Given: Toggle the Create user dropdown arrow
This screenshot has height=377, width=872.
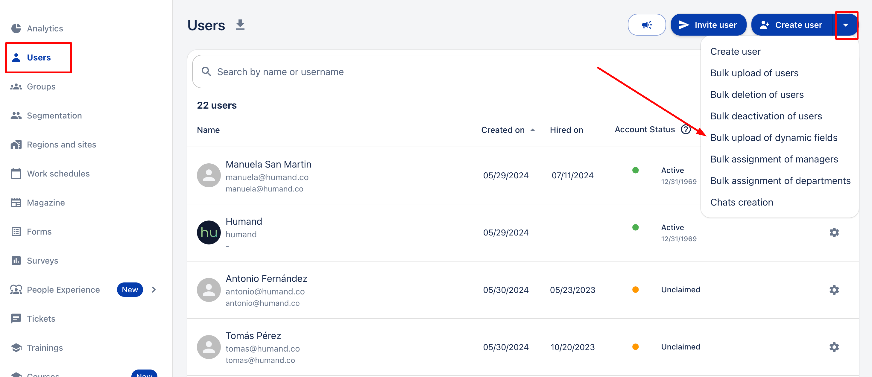Looking at the screenshot, I should click(x=845, y=25).
